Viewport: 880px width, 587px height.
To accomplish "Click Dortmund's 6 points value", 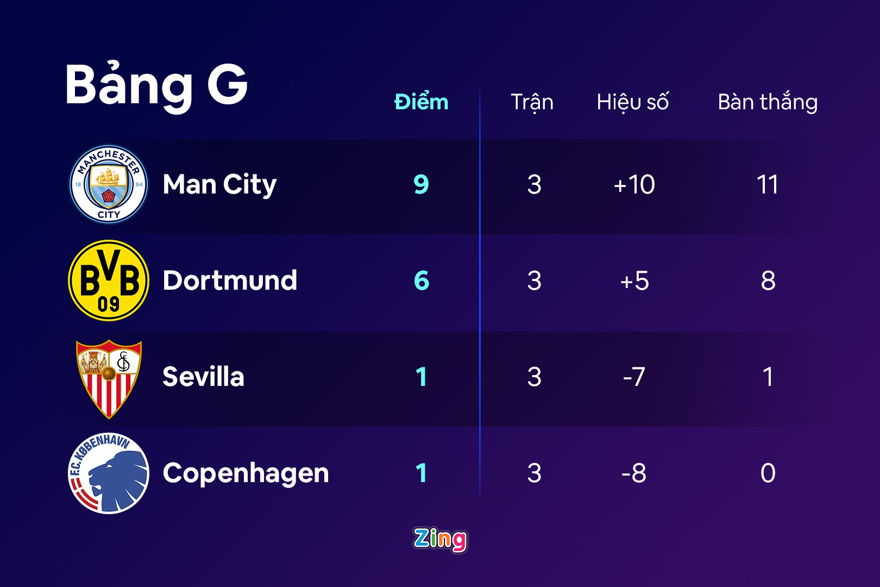I will (422, 280).
